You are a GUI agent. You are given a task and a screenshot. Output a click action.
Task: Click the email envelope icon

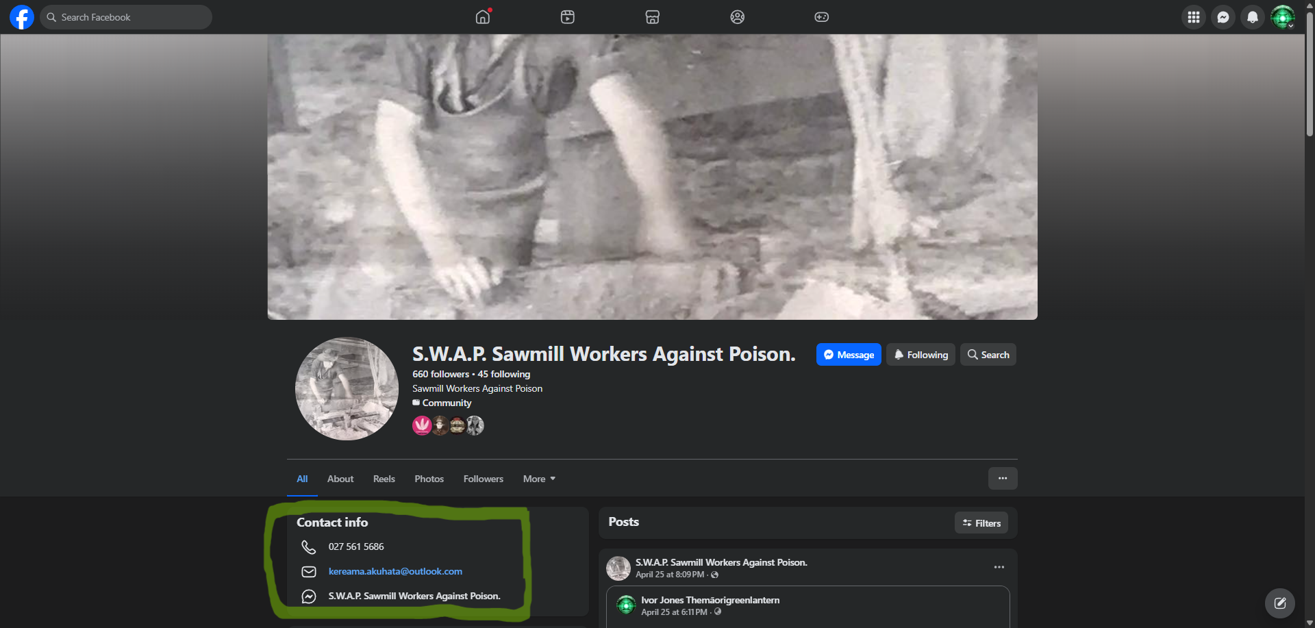[309, 571]
